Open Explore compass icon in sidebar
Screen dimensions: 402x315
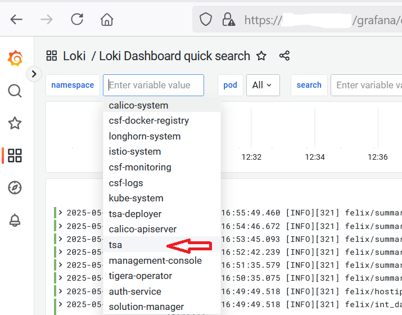click(x=15, y=188)
